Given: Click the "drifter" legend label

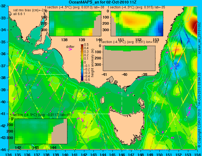Looking at the screenshot, I should [70, 47].
